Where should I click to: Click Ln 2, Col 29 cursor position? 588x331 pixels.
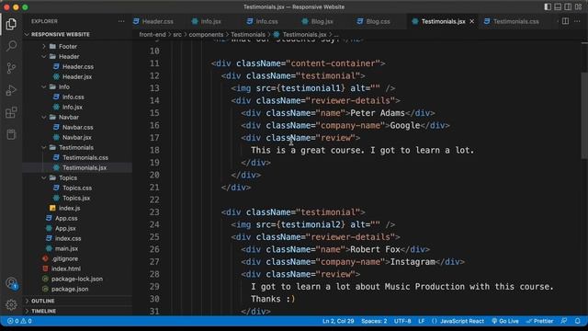click(x=338, y=321)
